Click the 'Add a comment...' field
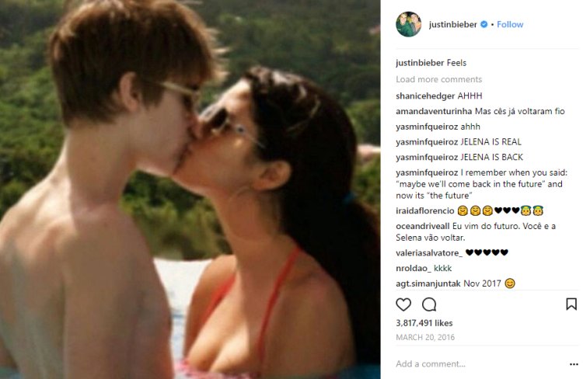The image size is (583, 379). (x=480, y=364)
